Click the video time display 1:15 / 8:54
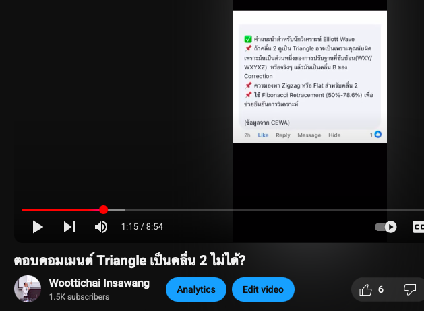This screenshot has height=311, width=424. (x=142, y=227)
